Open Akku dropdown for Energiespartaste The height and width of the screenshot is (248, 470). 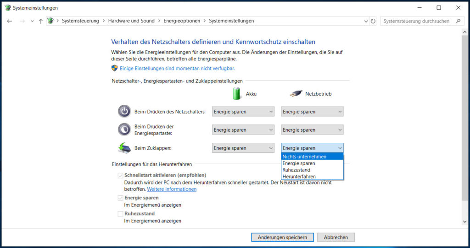(x=243, y=130)
